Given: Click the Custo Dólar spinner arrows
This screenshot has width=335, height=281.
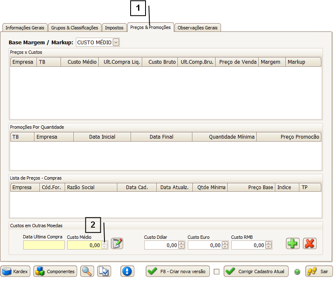Looking at the screenshot, I should [x=181, y=245].
